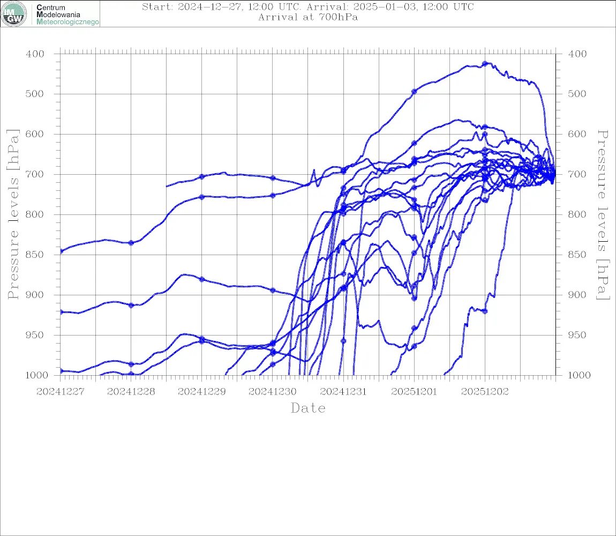Click the right axis 900 tick label
616x536 pixels.
coord(577,295)
